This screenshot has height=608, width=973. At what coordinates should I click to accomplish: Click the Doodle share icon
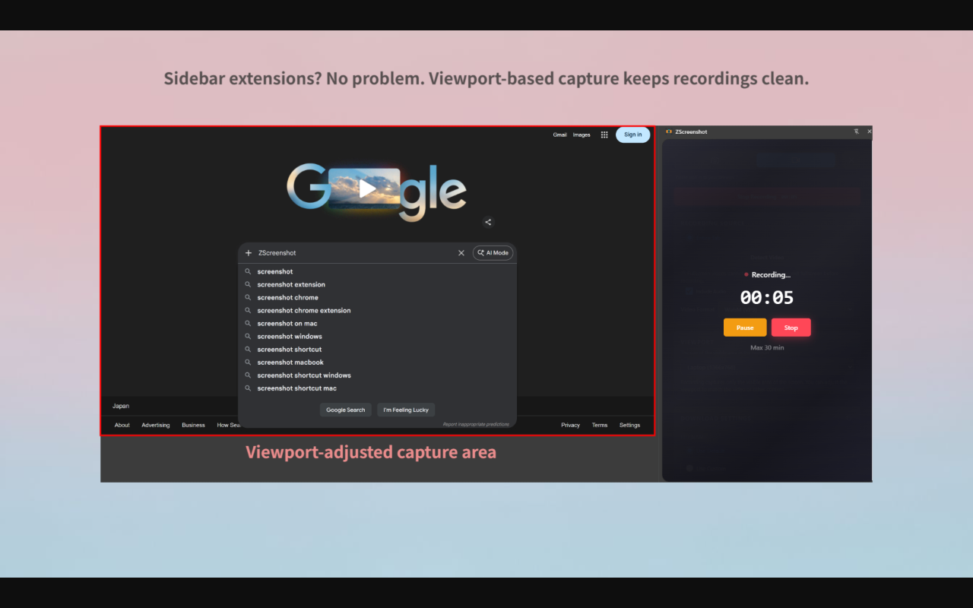(488, 222)
